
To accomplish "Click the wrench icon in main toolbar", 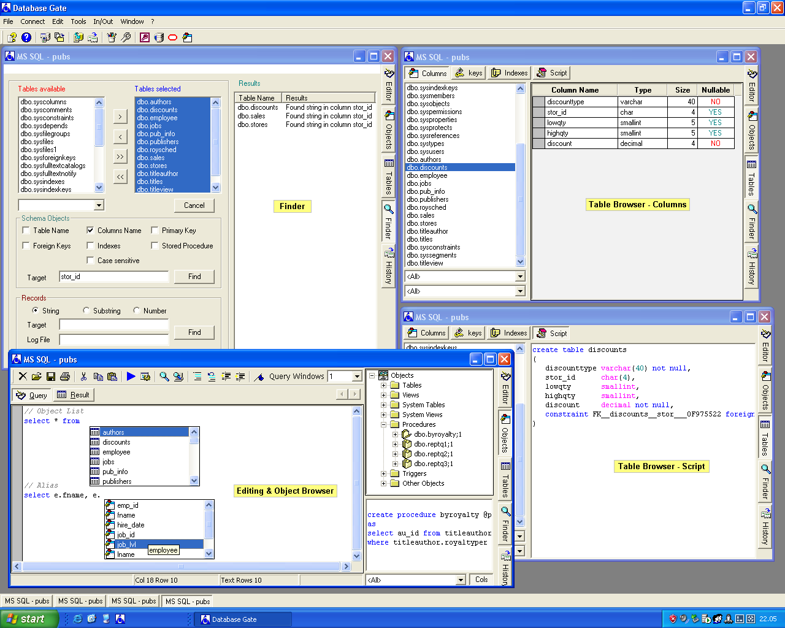I will 126,37.
